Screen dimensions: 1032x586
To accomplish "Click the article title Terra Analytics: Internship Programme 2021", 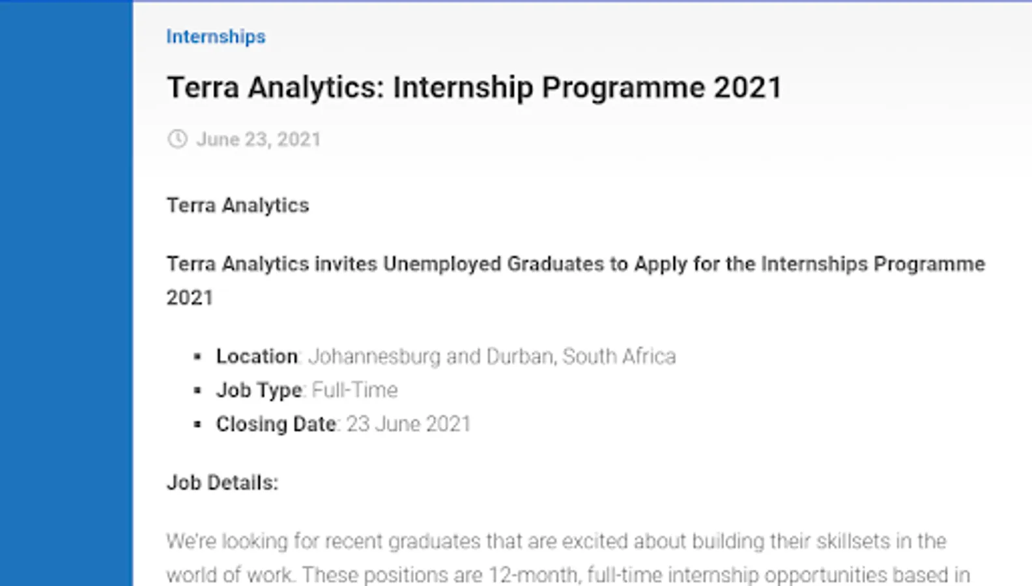I will pos(474,88).
